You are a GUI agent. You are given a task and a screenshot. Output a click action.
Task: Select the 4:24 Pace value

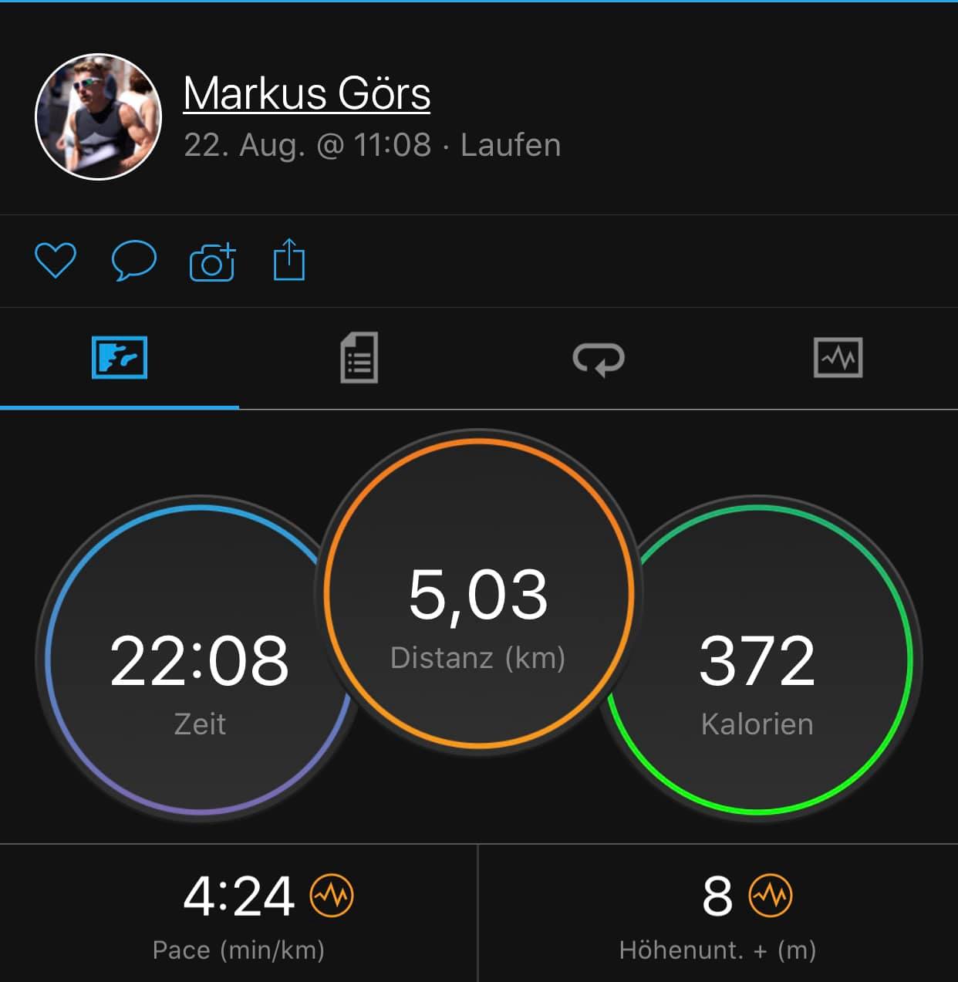point(239,896)
